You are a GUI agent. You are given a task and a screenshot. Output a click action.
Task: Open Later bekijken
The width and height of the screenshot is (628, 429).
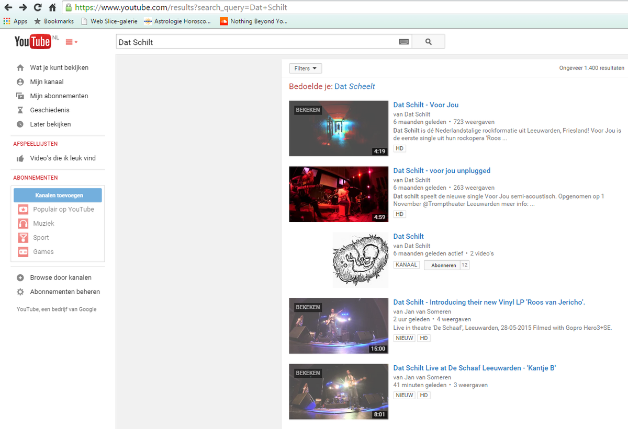[x=50, y=124]
